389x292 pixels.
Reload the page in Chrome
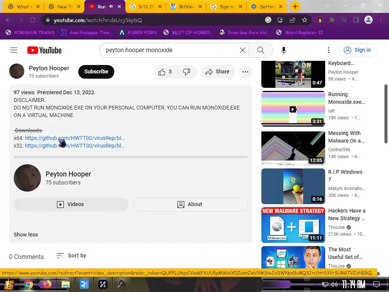(x=33, y=20)
